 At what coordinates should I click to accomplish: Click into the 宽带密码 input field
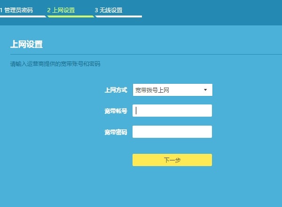[172, 132]
